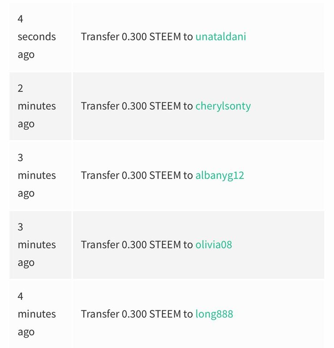
Task: Click the "4 minutes ago" timestamp
Action: click(x=37, y=314)
